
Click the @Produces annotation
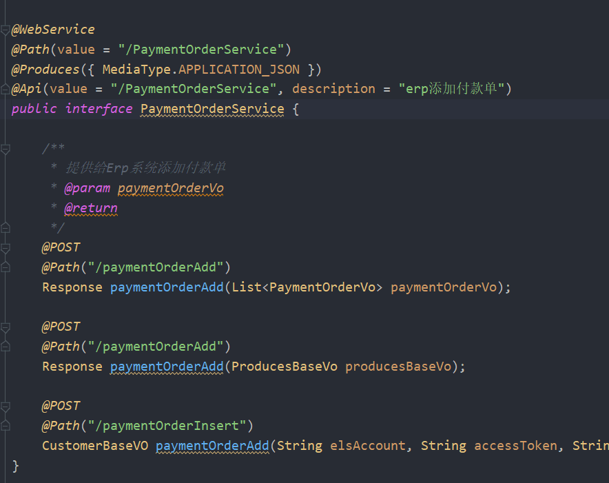tap(45, 69)
